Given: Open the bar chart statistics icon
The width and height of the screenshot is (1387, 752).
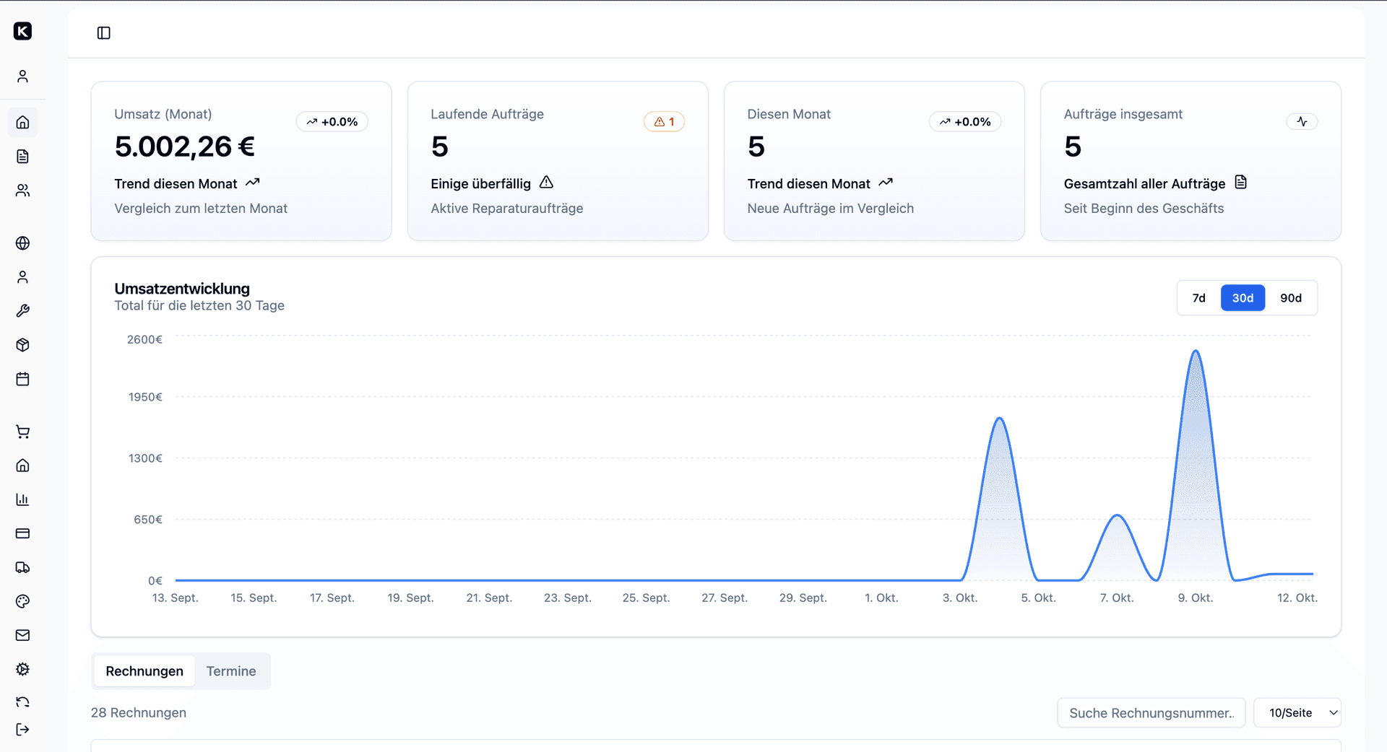Looking at the screenshot, I should 22,499.
